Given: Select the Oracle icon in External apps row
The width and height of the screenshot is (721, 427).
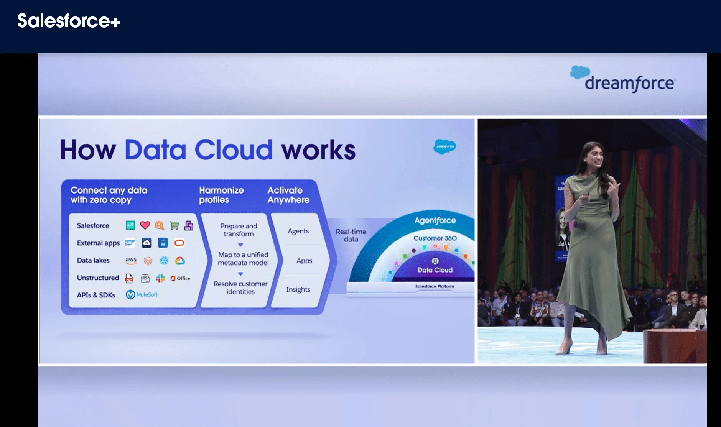Looking at the screenshot, I should pos(179,243).
